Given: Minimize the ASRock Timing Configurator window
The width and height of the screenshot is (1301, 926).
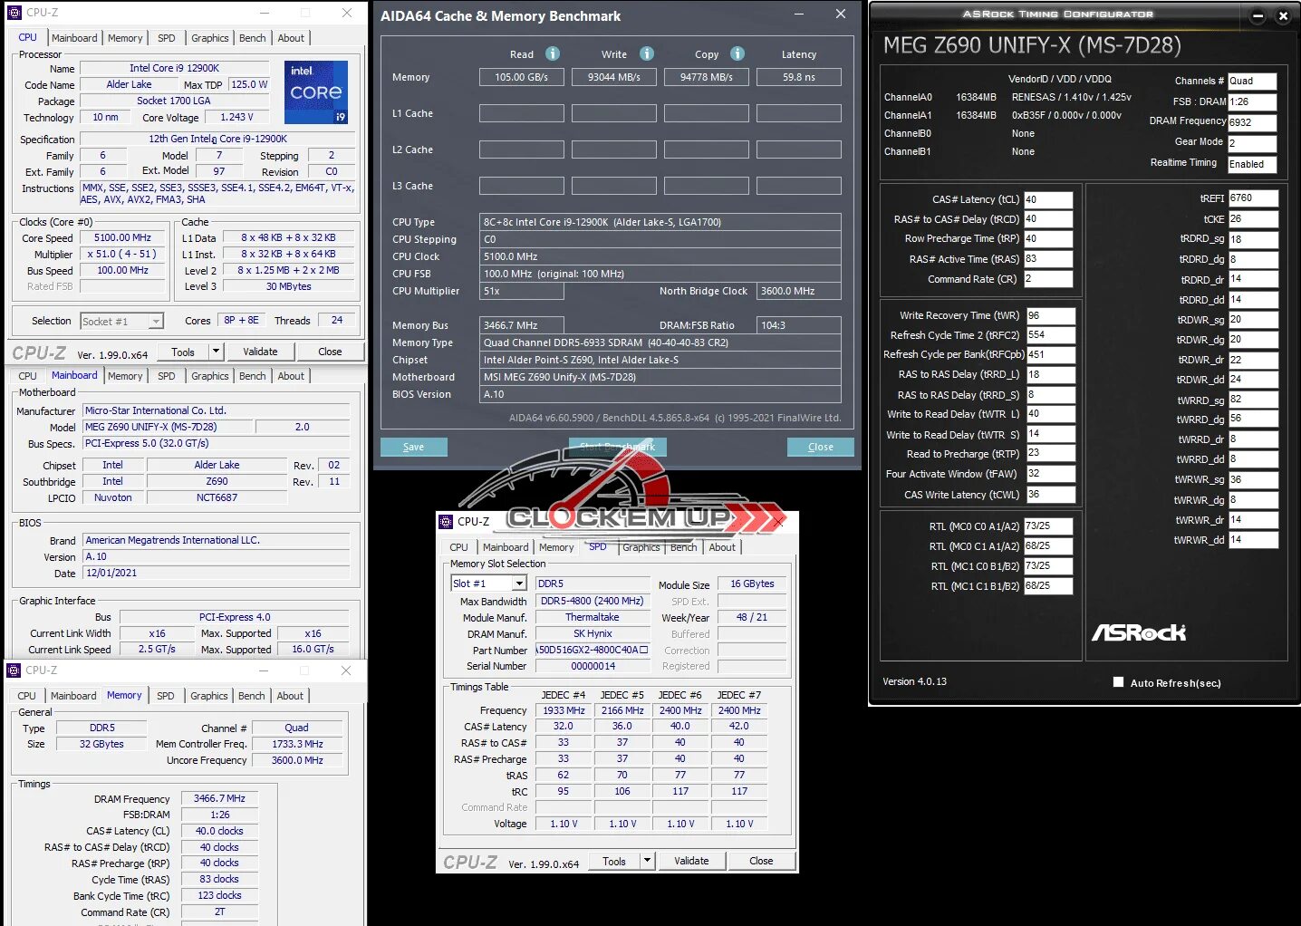Looking at the screenshot, I should pyautogui.click(x=1258, y=15).
